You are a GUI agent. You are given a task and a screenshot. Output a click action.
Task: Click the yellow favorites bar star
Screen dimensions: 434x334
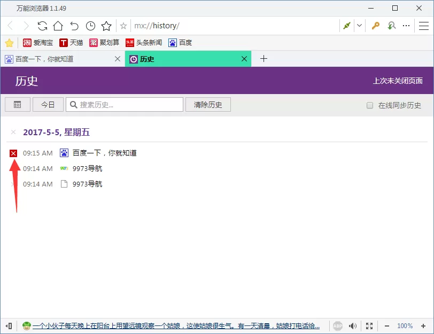coord(9,43)
